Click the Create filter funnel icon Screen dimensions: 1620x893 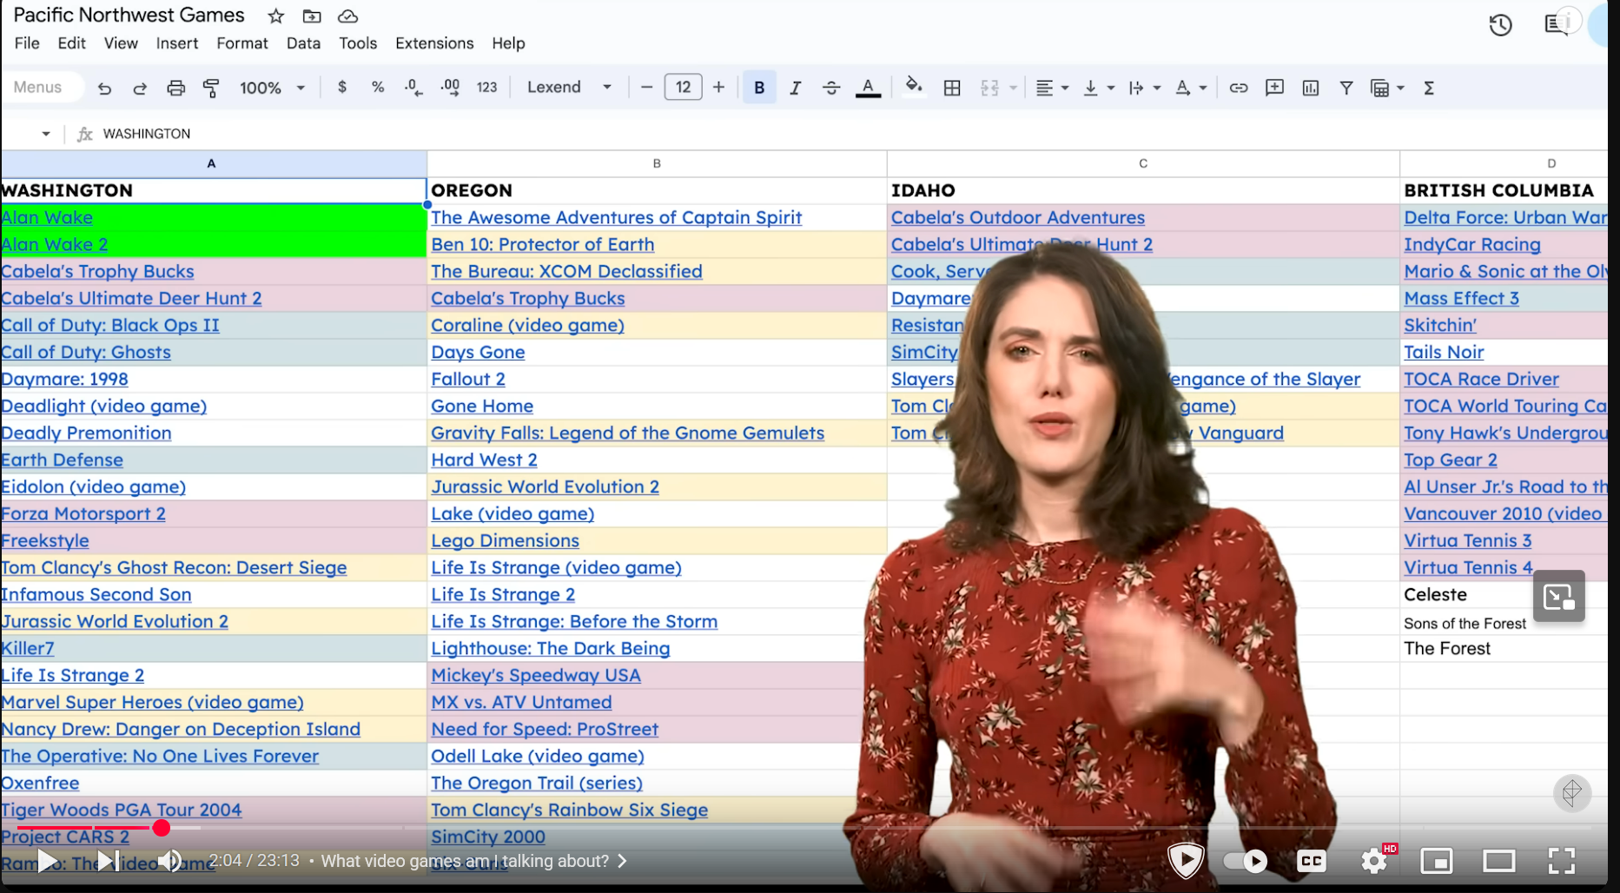coord(1346,88)
